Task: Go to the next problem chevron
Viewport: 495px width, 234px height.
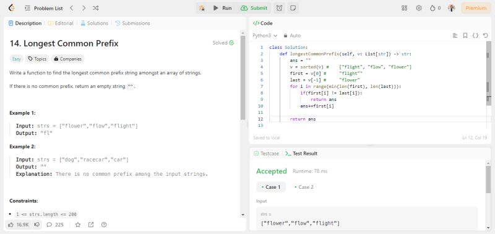Action: pos(84,8)
